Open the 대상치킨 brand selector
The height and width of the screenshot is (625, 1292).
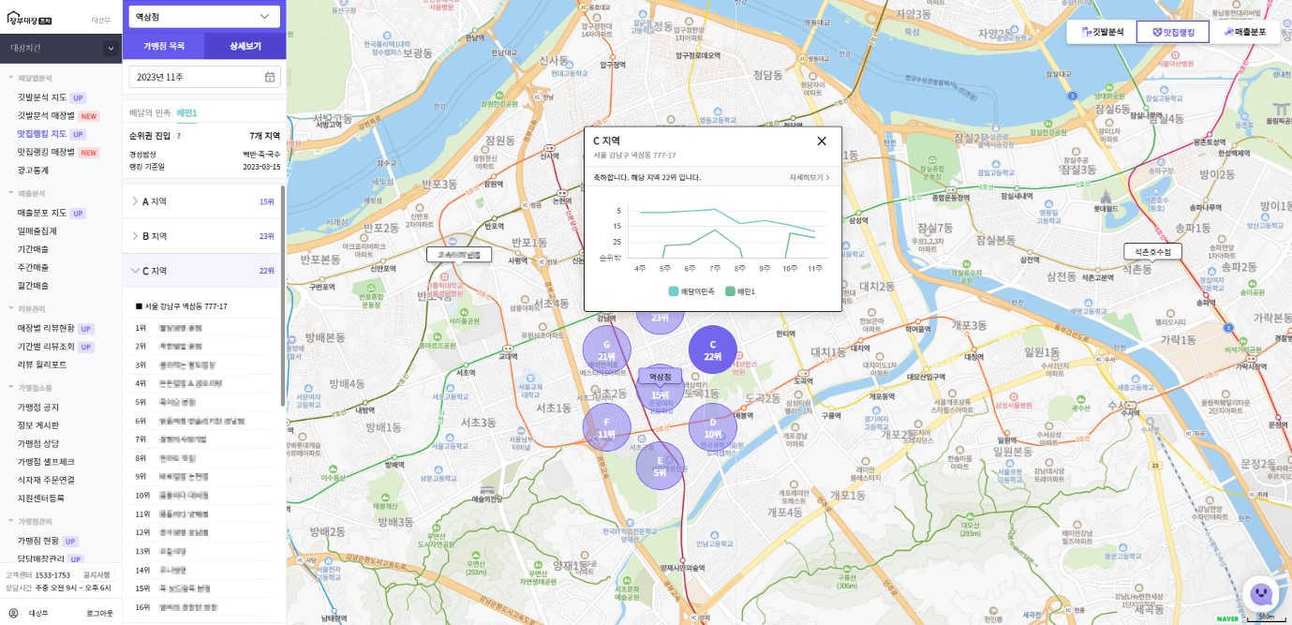(61, 48)
